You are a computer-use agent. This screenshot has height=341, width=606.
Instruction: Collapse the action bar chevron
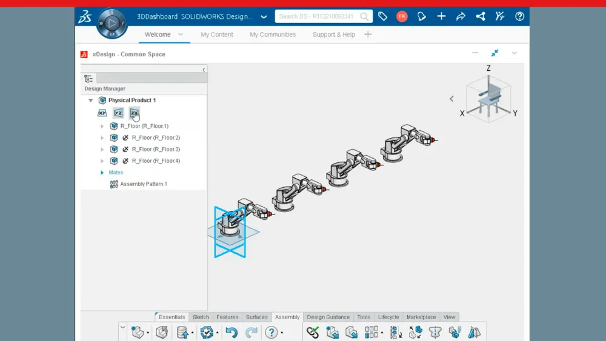click(122, 328)
